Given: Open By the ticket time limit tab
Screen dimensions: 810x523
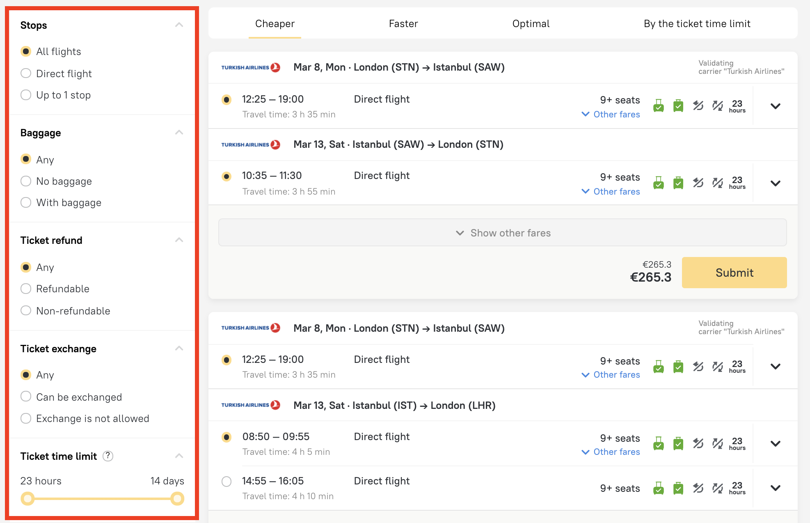Looking at the screenshot, I should 697,23.
